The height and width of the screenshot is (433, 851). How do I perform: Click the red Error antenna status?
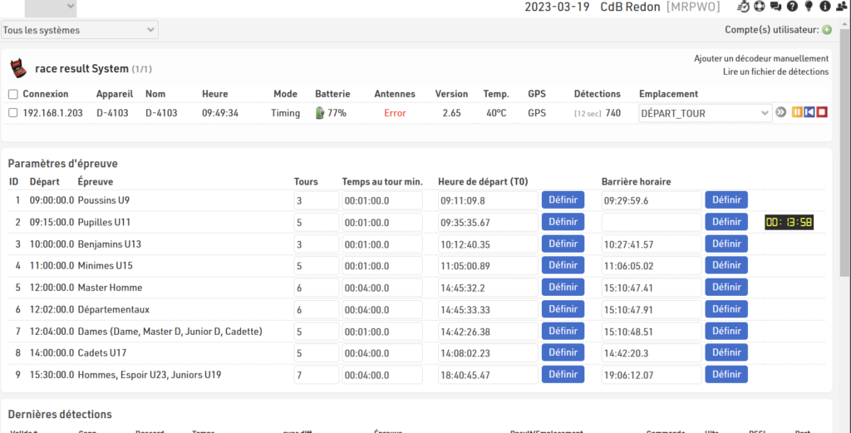point(395,113)
